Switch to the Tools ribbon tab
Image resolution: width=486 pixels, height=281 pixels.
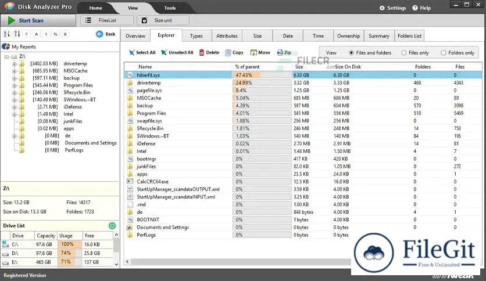click(170, 8)
